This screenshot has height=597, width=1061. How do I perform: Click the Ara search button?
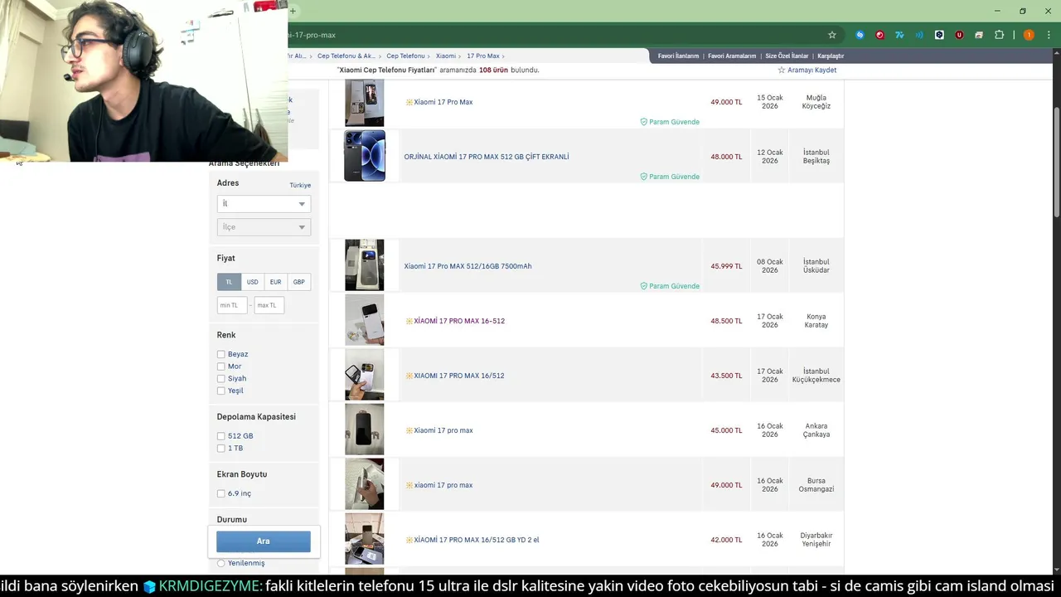click(x=264, y=541)
